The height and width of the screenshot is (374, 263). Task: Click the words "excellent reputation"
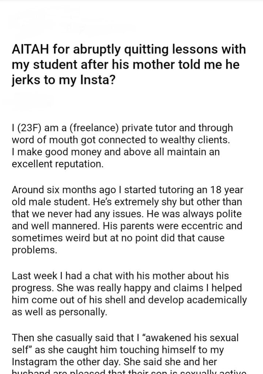57,164
